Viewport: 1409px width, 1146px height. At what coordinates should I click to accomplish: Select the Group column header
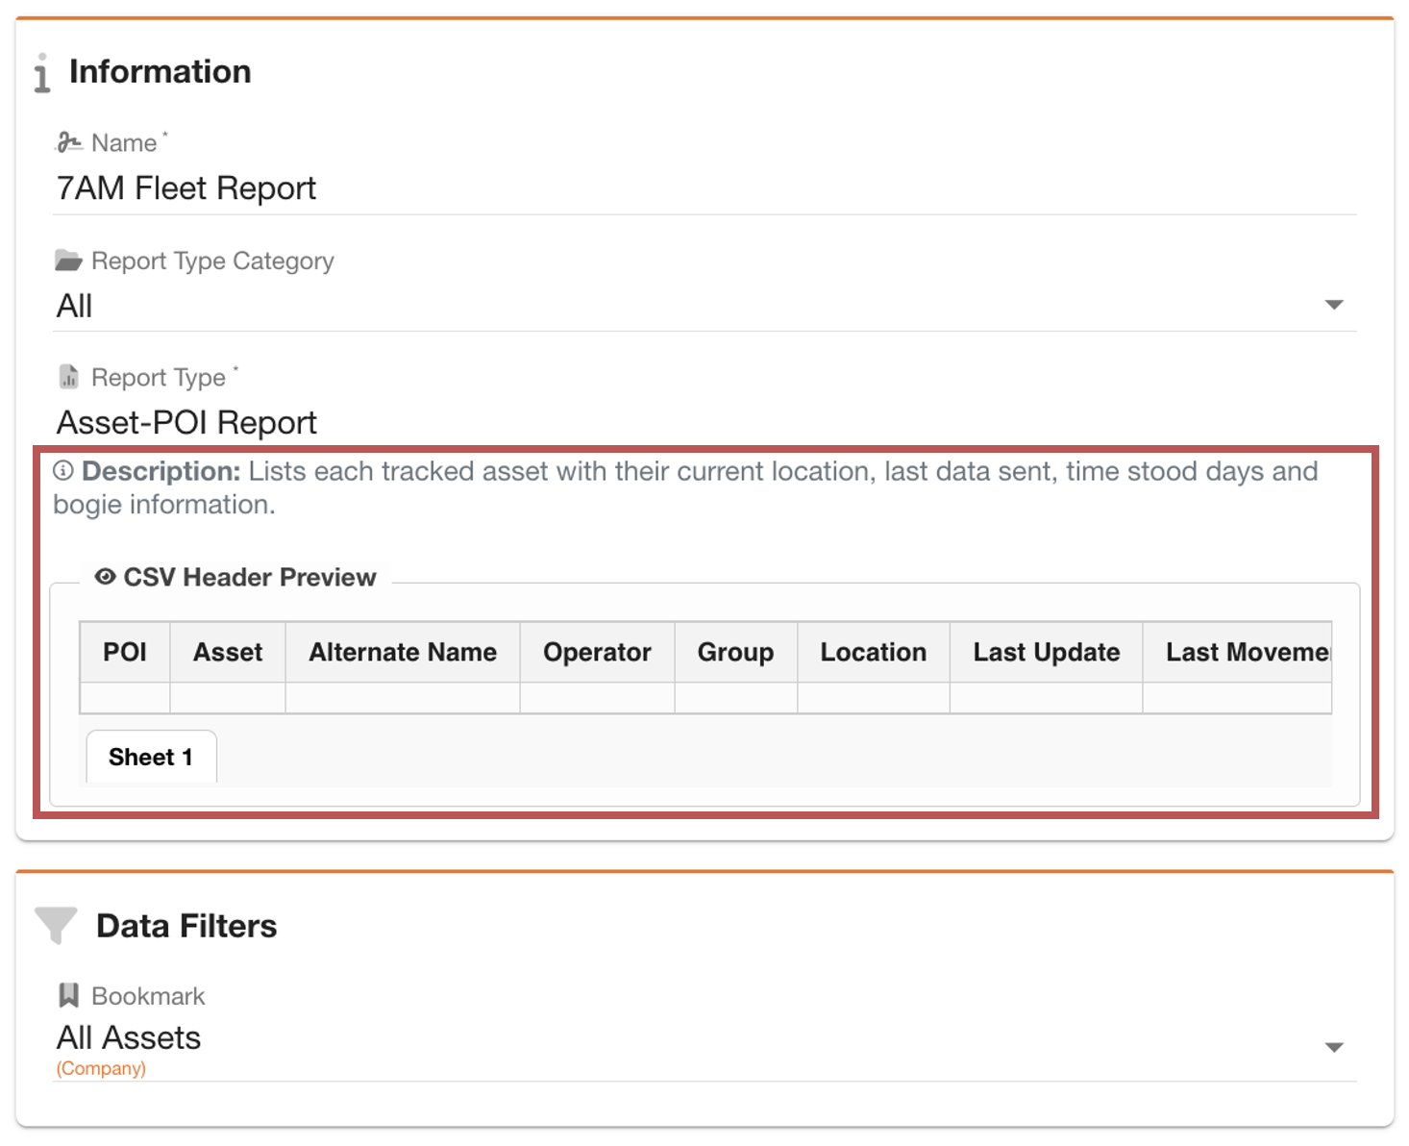click(735, 653)
